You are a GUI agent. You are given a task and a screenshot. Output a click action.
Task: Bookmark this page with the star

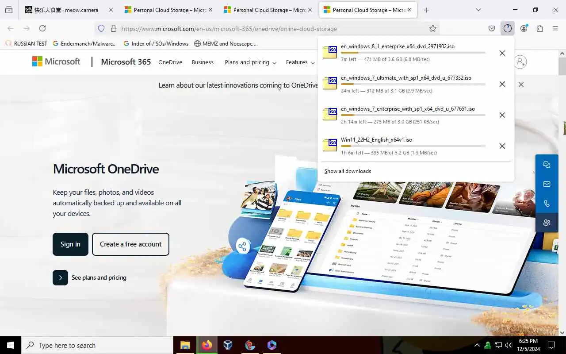[x=433, y=28]
